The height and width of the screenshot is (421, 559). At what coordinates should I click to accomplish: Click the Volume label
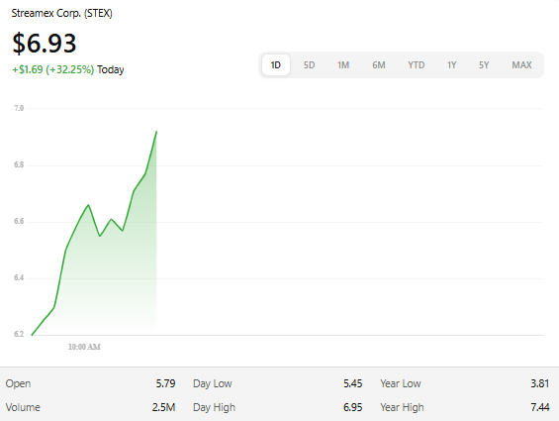pyautogui.click(x=23, y=407)
